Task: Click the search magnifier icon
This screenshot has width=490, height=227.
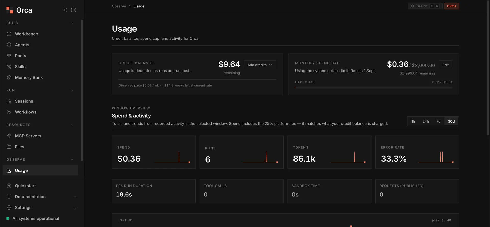Action: [x=413, y=6]
